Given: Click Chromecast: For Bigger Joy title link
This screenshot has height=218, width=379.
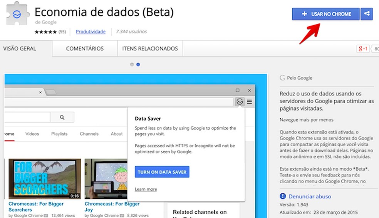Looking at the screenshot, I should pyautogui.click(x=112, y=207).
